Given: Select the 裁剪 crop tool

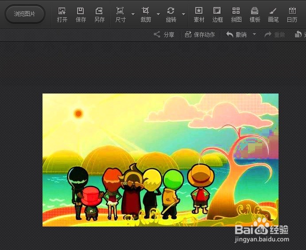Looking at the screenshot, I should pos(146,15).
